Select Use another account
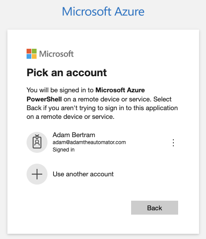The width and height of the screenshot is (206, 239). (x=83, y=174)
